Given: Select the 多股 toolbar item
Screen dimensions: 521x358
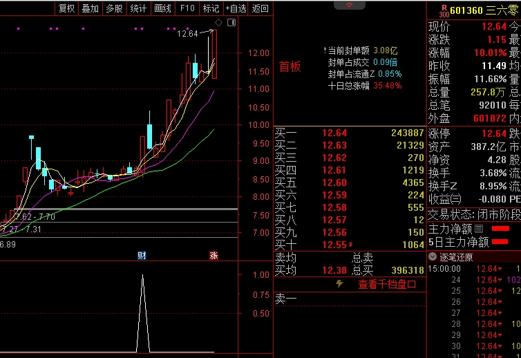Looking at the screenshot, I should (114, 8).
